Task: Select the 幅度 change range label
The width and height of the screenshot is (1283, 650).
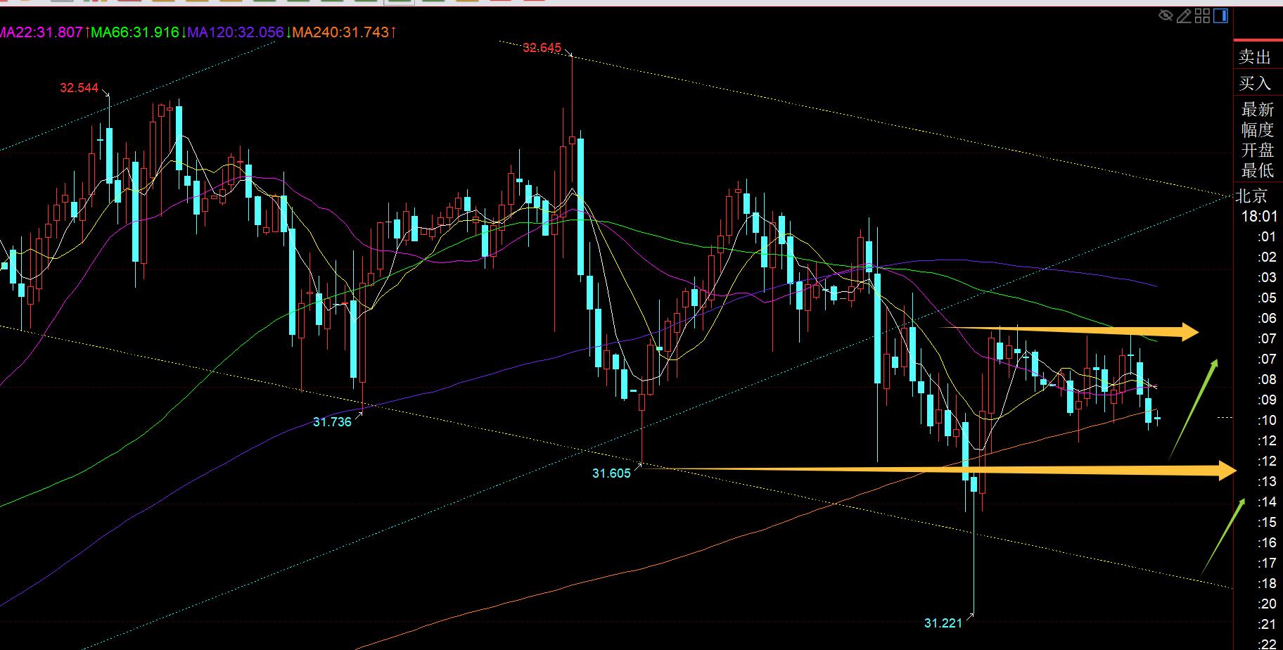Action: 1258,130
